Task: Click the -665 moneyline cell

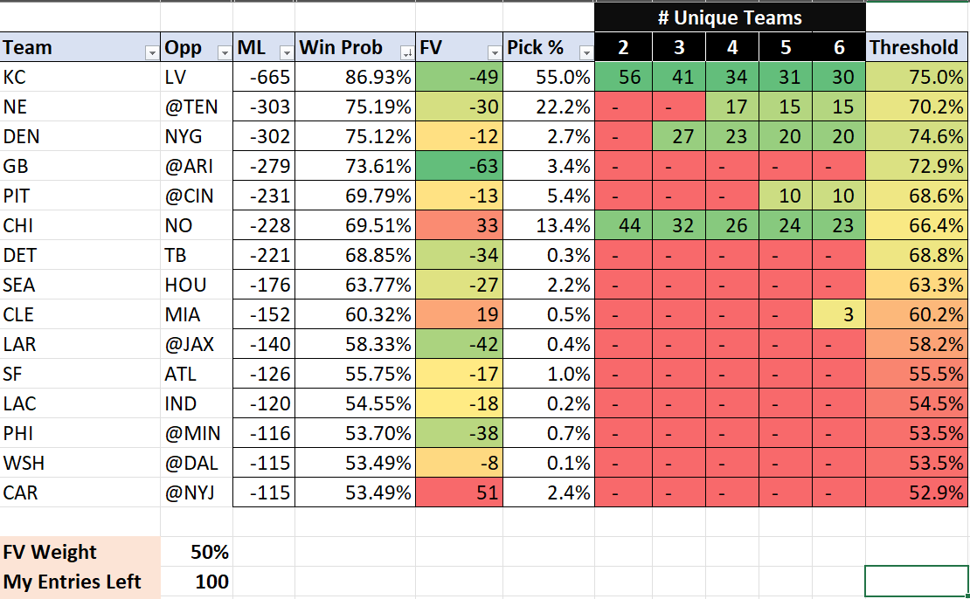Action: coord(264,77)
